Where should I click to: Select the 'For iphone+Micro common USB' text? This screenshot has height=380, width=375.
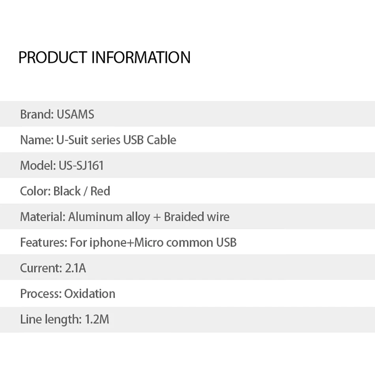153,242
